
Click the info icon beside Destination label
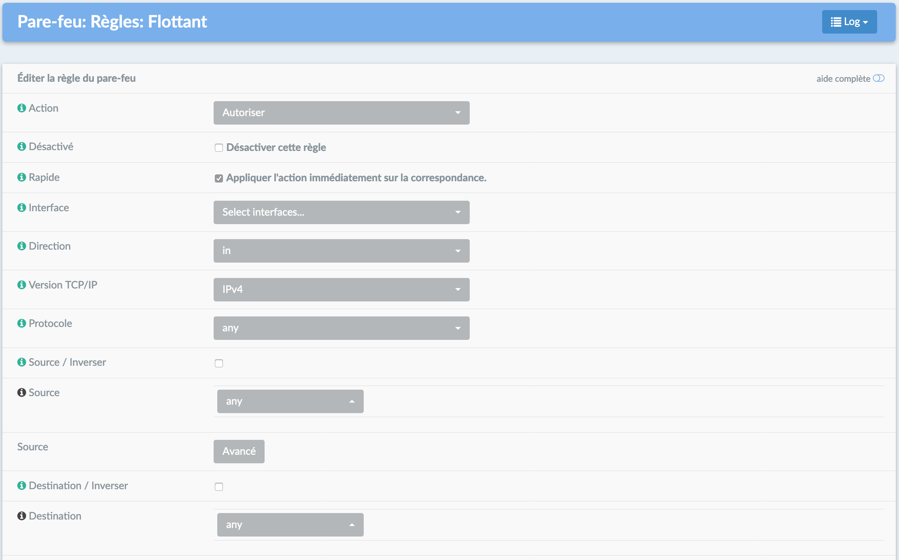(x=22, y=516)
